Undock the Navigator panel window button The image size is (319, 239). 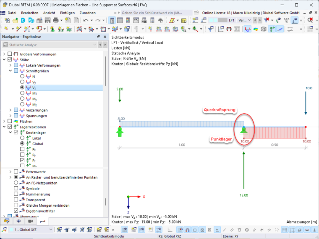[x=99, y=37]
